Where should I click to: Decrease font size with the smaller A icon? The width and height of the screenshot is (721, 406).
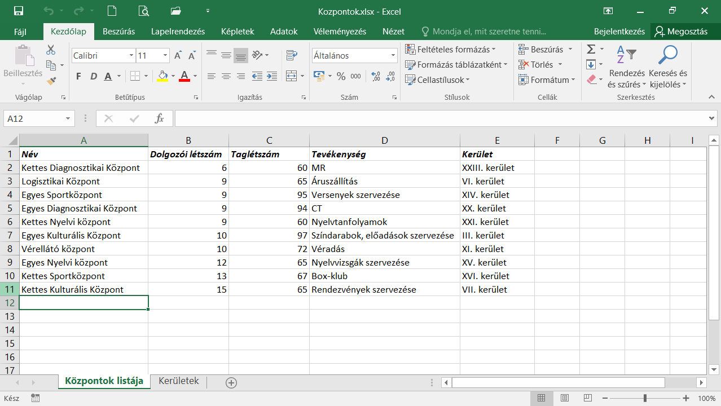[x=192, y=55]
